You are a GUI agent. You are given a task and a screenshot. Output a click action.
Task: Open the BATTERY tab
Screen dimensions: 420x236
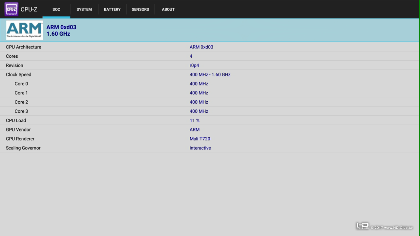click(x=112, y=9)
